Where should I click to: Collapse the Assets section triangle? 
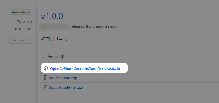[43, 57]
